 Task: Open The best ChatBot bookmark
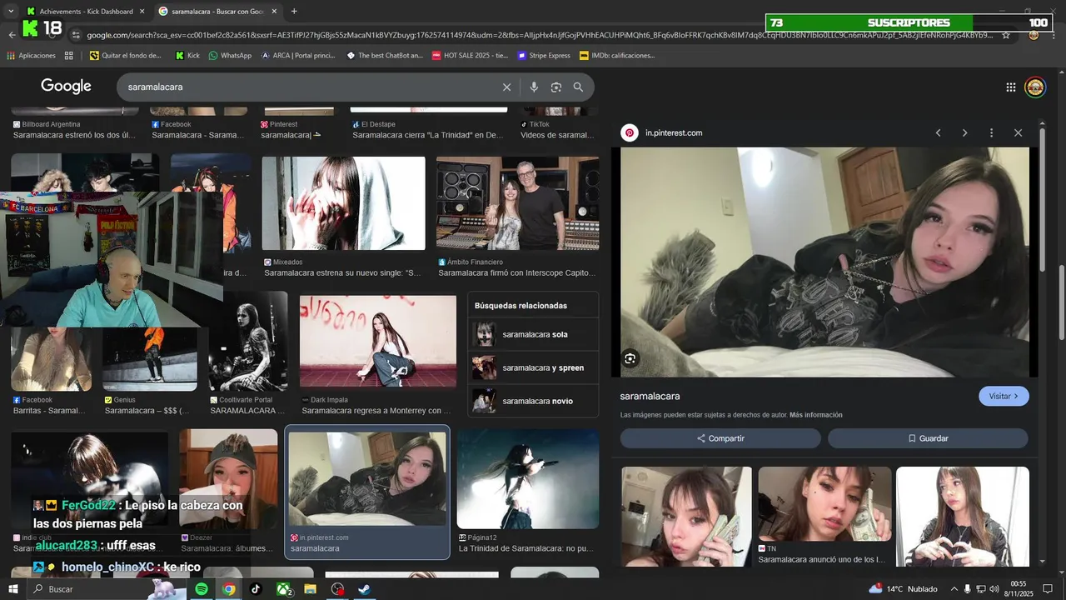click(x=385, y=56)
